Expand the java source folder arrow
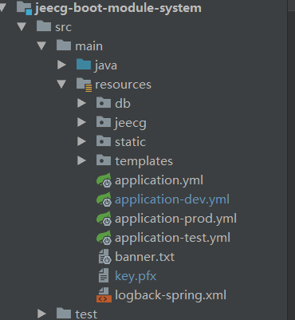 coord(61,65)
